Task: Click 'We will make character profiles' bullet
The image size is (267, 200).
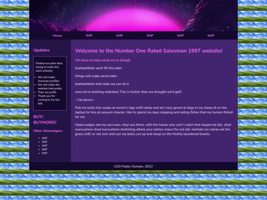Action: 48,79
